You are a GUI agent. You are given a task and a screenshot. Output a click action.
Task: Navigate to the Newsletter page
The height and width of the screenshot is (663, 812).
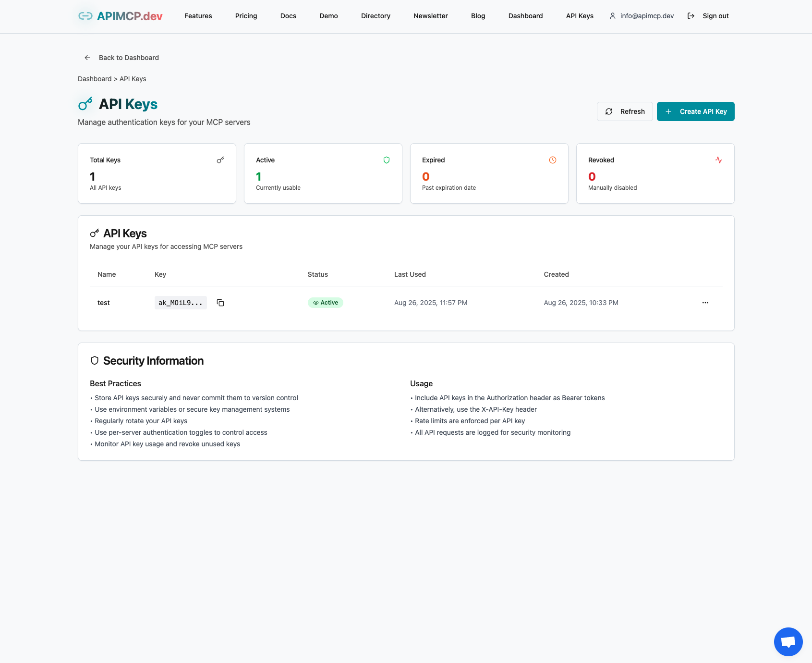430,16
